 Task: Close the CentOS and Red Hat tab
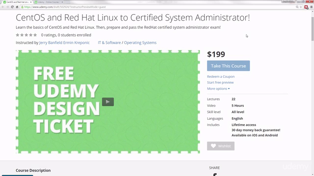tap(31, 2)
